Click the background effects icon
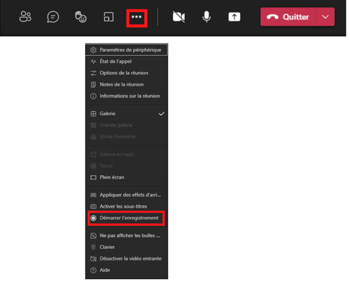This screenshot has height=291, width=350. 93,195
